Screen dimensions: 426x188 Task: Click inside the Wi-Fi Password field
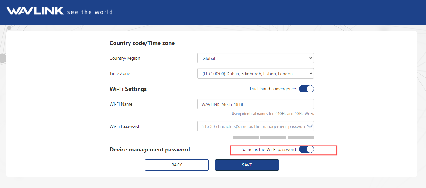(252, 126)
